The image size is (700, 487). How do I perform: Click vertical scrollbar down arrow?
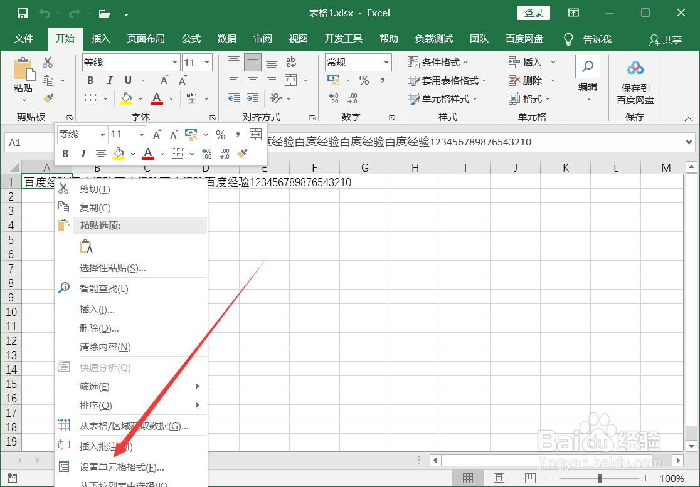[691, 446]
